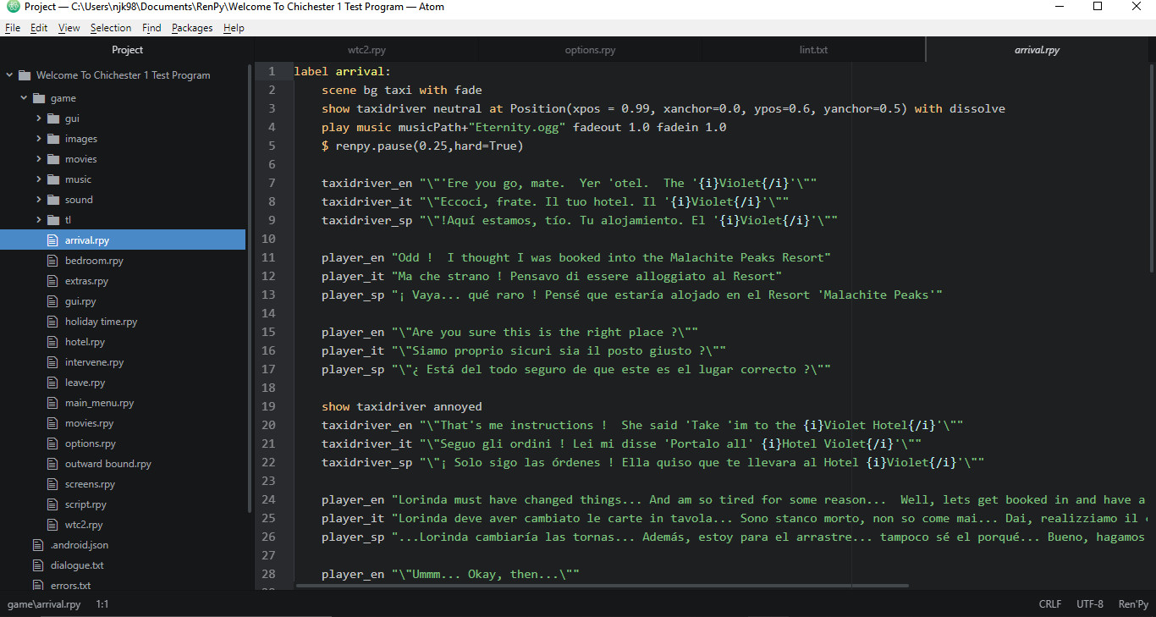
Task: Open the Packages menu
Action: [x=192, y=27]
